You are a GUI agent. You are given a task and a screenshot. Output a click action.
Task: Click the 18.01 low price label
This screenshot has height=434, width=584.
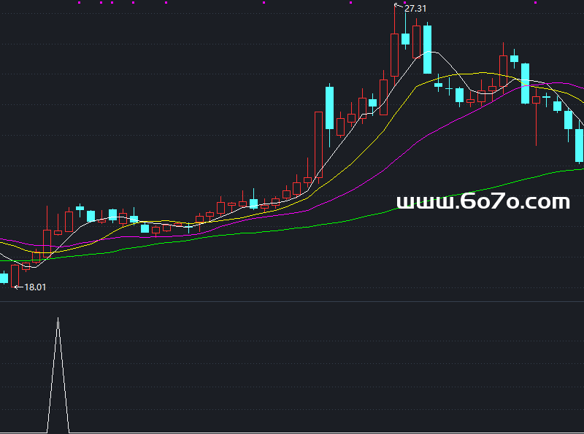tap(35, 287)
